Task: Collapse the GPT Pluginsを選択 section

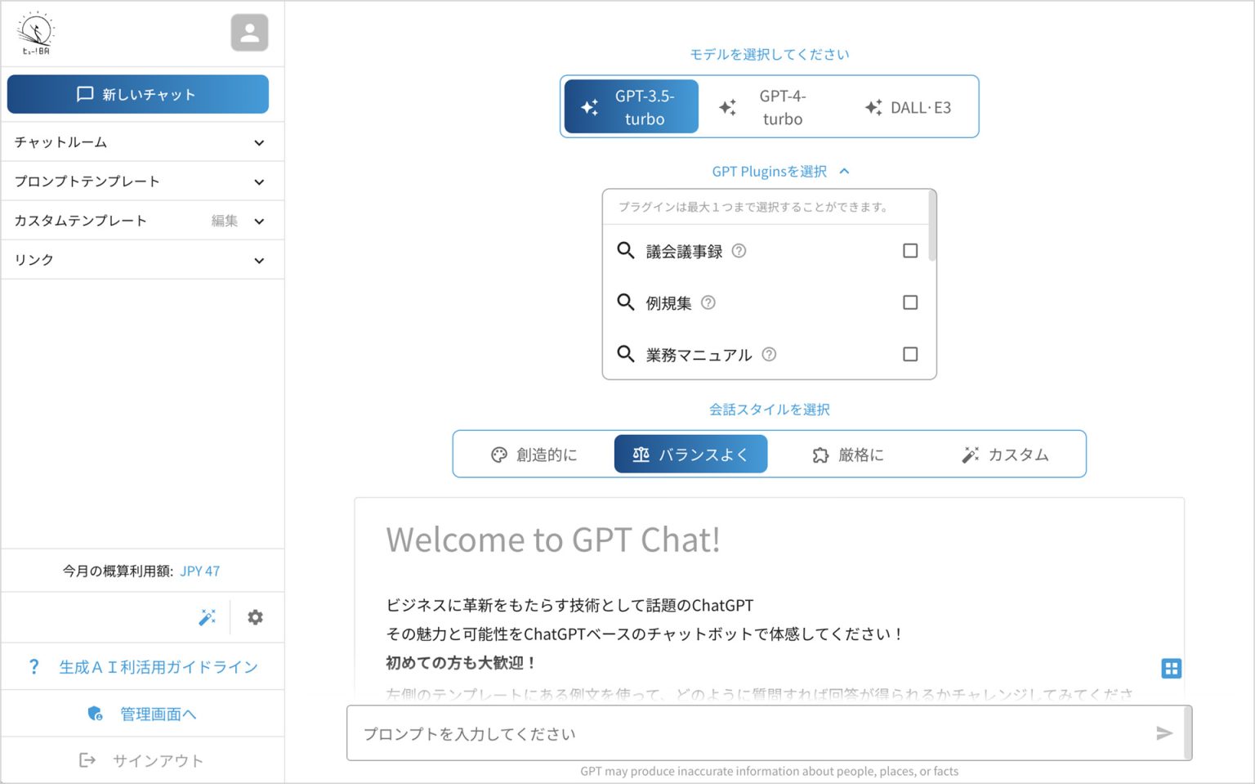Action: 780,171
